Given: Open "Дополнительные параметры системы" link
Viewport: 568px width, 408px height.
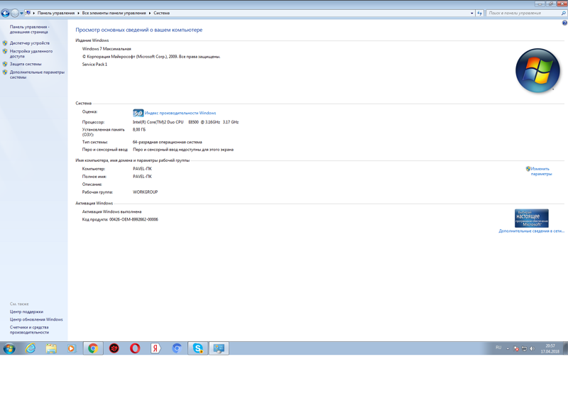Looking at the screenshot, I should [x=37, y=75].
